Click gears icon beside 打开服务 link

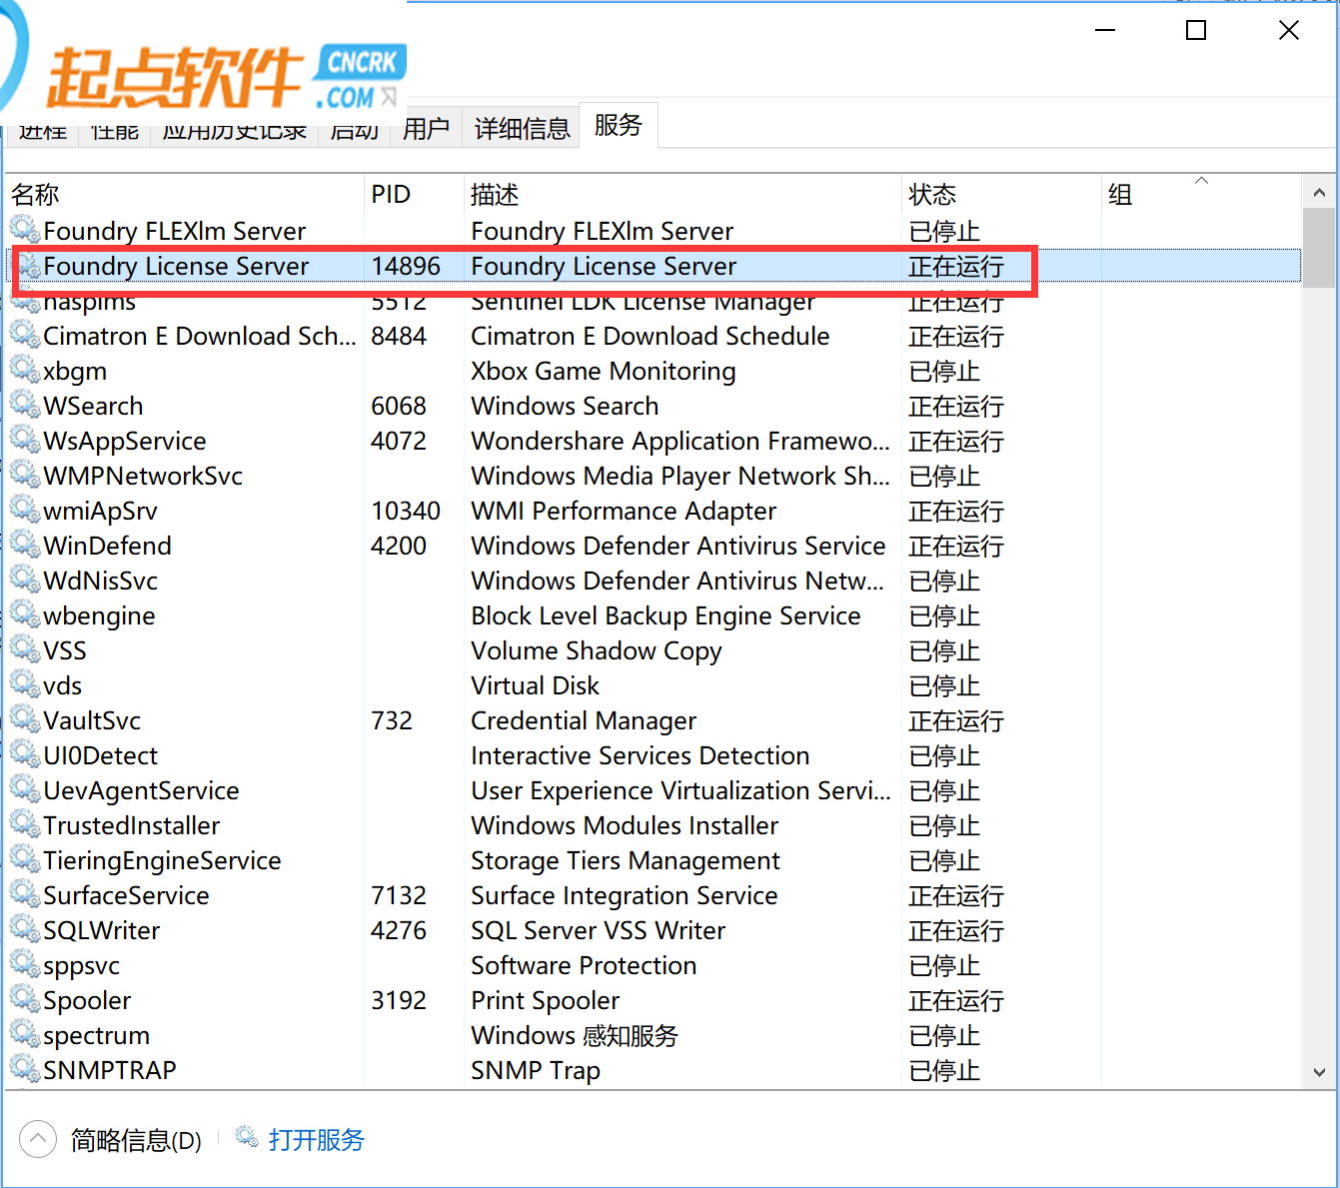(x=247, y=1137)
